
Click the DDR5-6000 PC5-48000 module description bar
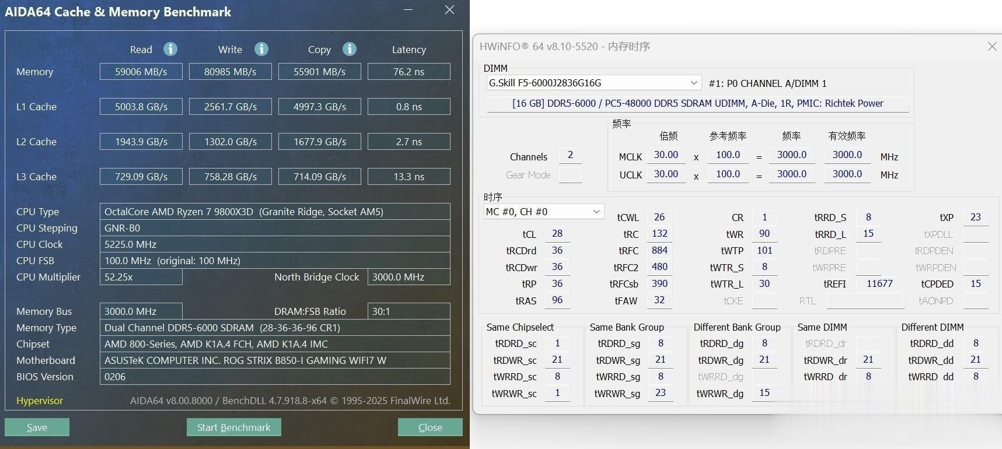698,104
